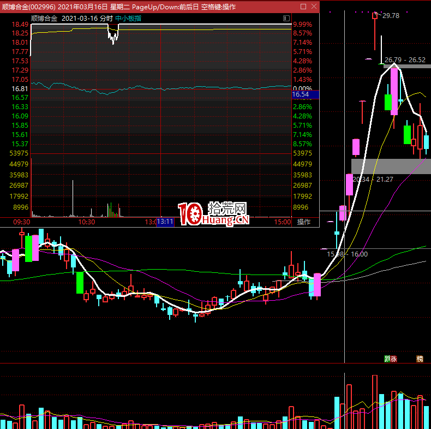This screenshot has width=431, height=429.
Task: Click the 分时 label in the intraday header
Action: click(x=107, y=18)
